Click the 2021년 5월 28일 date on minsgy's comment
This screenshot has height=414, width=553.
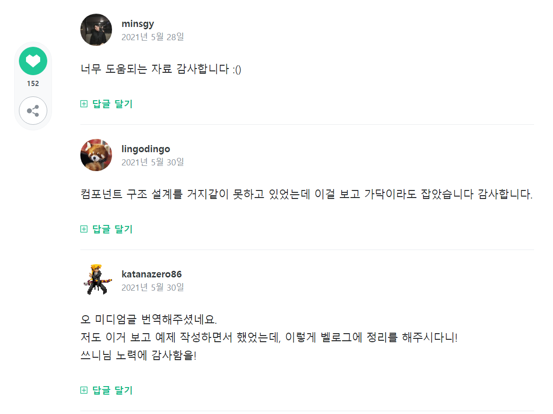[152, 36]
